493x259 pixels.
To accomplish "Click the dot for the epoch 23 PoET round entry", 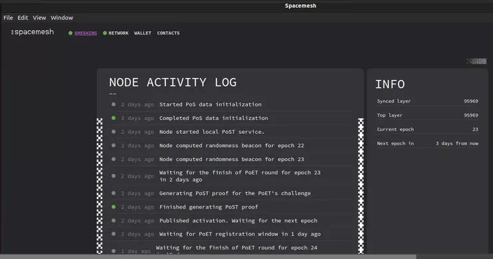I will (113, 176).
